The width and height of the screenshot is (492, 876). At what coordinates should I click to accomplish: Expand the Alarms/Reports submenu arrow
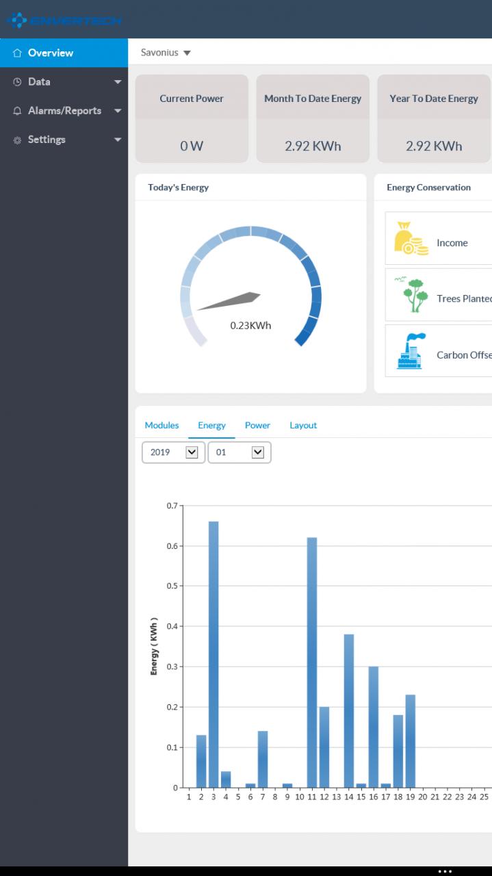pyautogui.click(x=118, y=111)
